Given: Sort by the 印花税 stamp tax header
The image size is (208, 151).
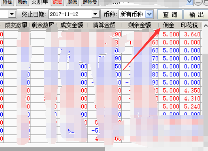Looking at the screenshot, I should pyautogui.click(x=190, y=25).
